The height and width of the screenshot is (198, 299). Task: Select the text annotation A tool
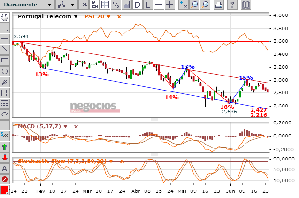point(5,168)
